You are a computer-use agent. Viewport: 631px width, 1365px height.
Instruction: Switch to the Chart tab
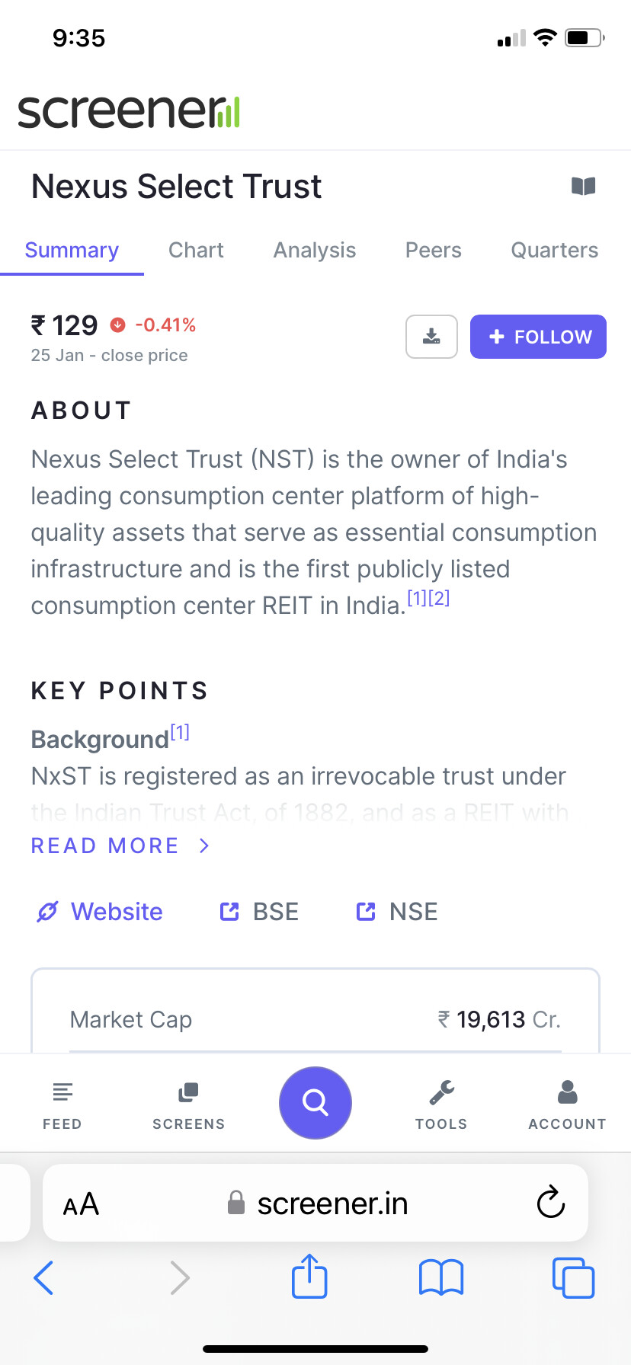coord(196,250)
